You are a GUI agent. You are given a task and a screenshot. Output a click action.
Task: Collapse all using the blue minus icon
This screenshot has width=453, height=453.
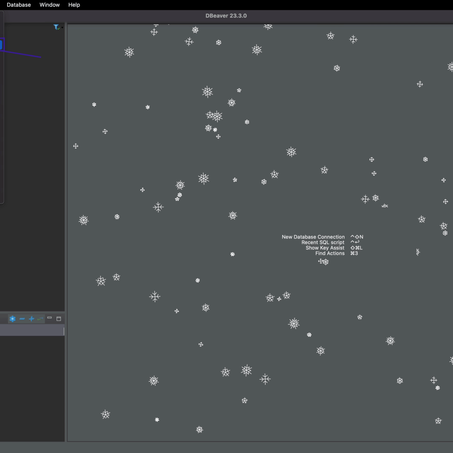pos(22,319)
